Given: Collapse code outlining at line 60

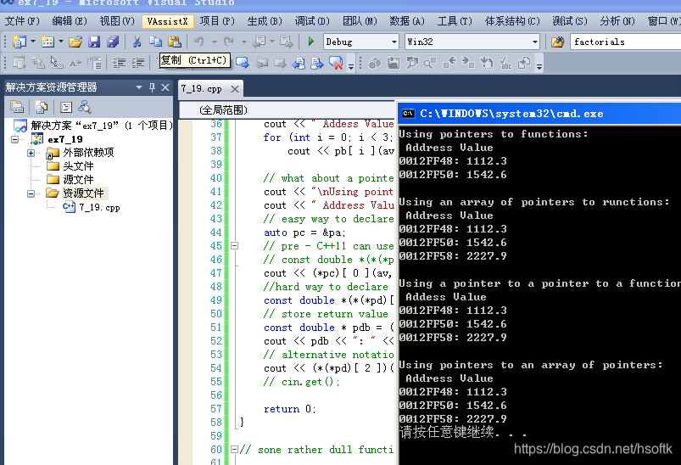Looking at the screenshot, I should pyautogui.click(x=235, y=450).
